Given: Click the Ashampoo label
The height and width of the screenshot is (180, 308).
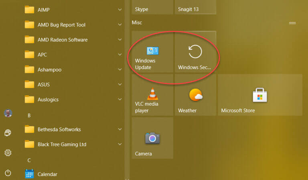Looking at the screenshot, I should click(x=49, y=70).
